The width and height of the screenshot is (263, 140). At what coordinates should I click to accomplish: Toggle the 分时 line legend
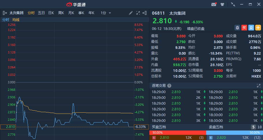pos(5,20)
